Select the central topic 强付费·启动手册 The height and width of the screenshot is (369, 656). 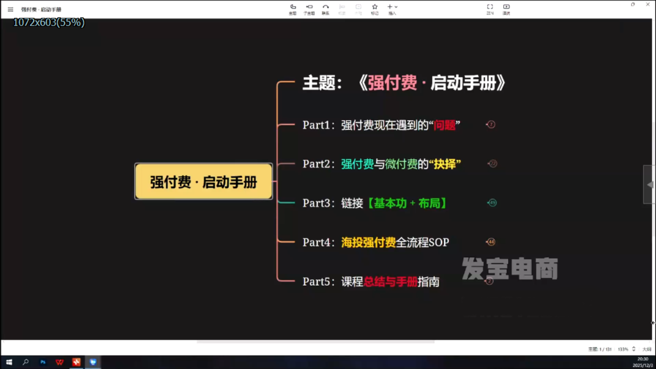tap(204, 182)
